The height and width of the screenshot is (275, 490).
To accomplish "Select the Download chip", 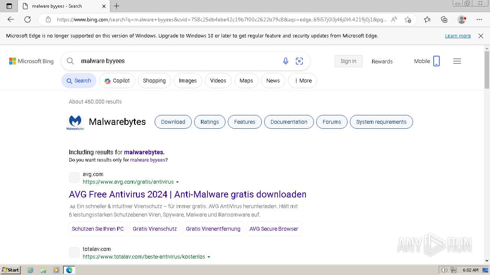I will (x=173, y=122).
